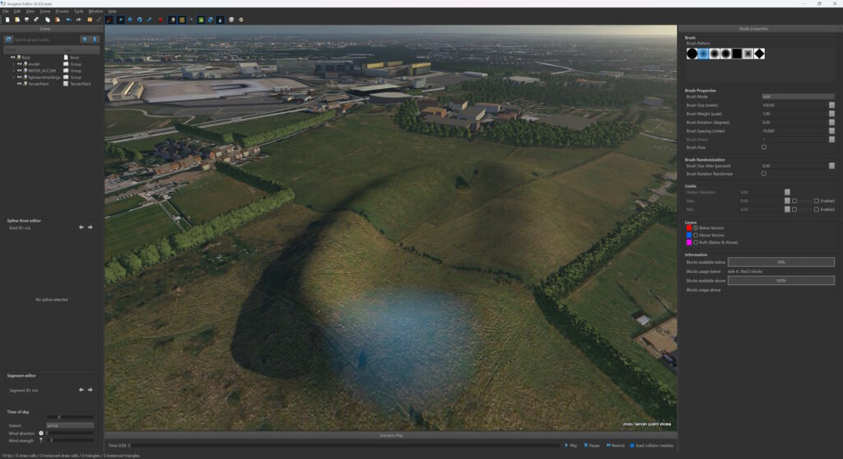Tick the Enabled checkbox in Max row
Screen dimensions: 843x459
point(816,201)
